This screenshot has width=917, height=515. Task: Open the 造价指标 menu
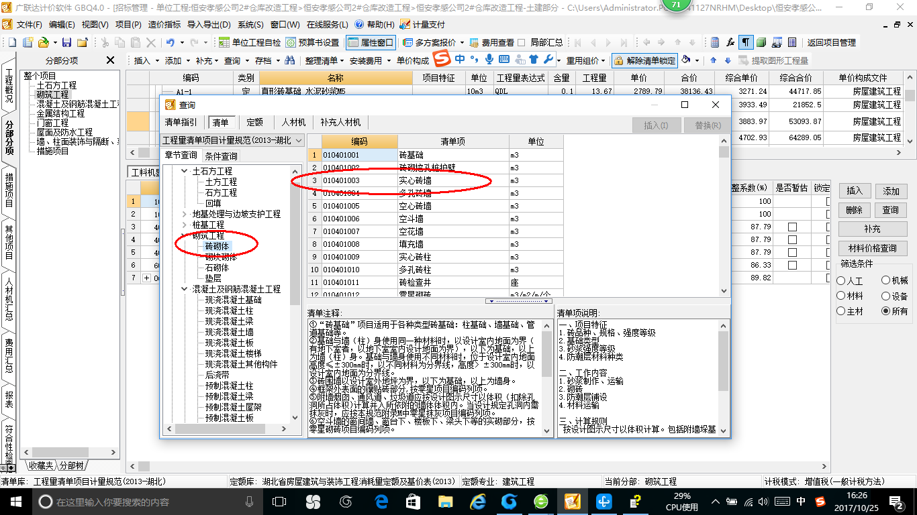pyautogui.click(x=164, y=24)
